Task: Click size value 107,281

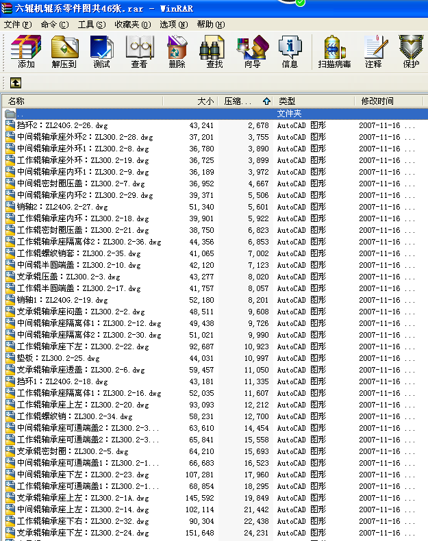Action: tap(200, 475)
